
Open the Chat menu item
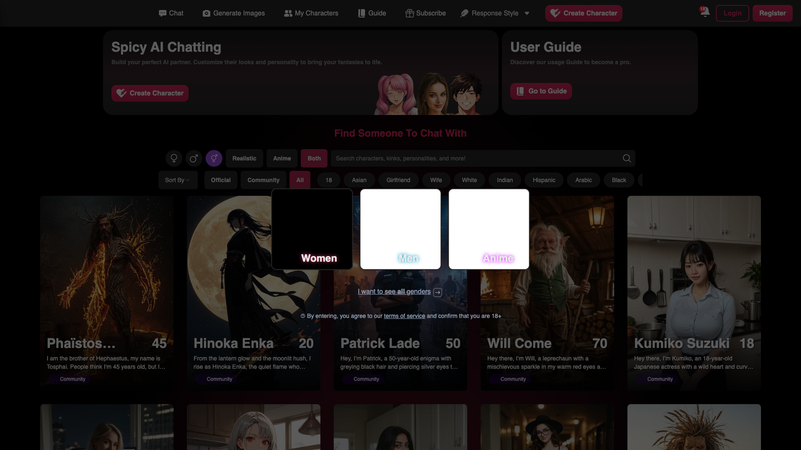coord(171,13)
